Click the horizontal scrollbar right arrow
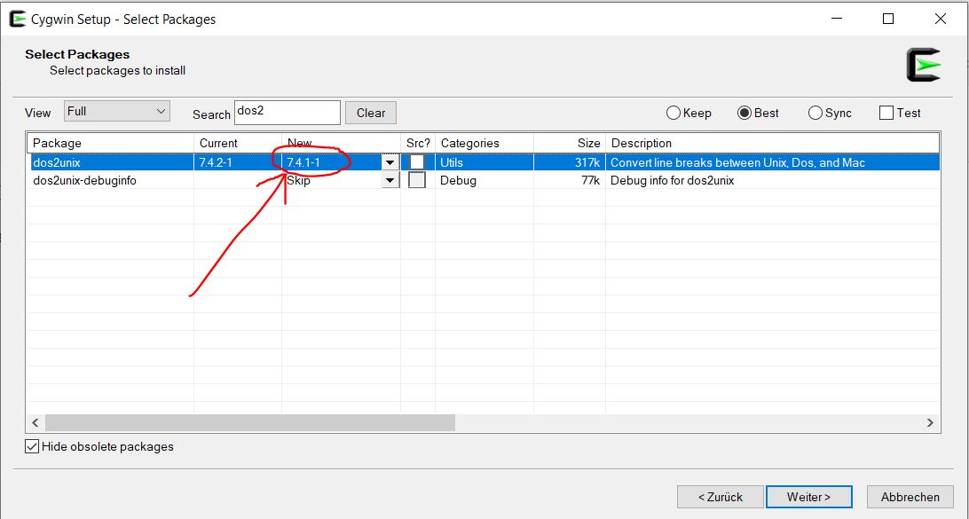Viewport: 969px width, 519px height. pos(930,422)
